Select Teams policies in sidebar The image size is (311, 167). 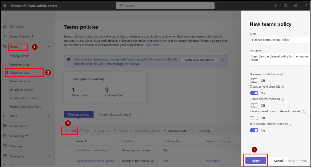tap(20, 73)
